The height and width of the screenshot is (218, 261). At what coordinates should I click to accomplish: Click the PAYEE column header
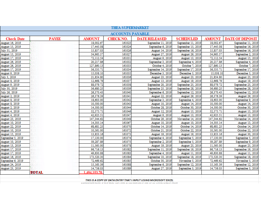(x=55, y=39)
